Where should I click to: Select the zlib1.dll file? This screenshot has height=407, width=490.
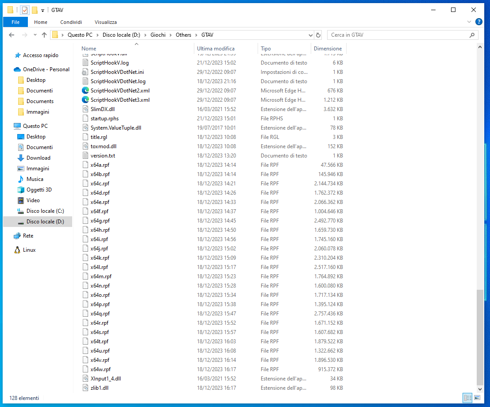[100, 388]
